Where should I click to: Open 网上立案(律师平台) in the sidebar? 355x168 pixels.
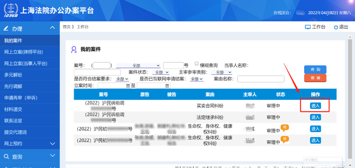(x=30, y=52)
